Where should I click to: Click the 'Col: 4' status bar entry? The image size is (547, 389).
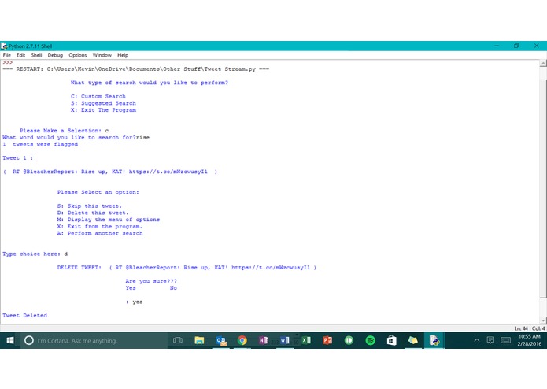[x=538, y=328]
